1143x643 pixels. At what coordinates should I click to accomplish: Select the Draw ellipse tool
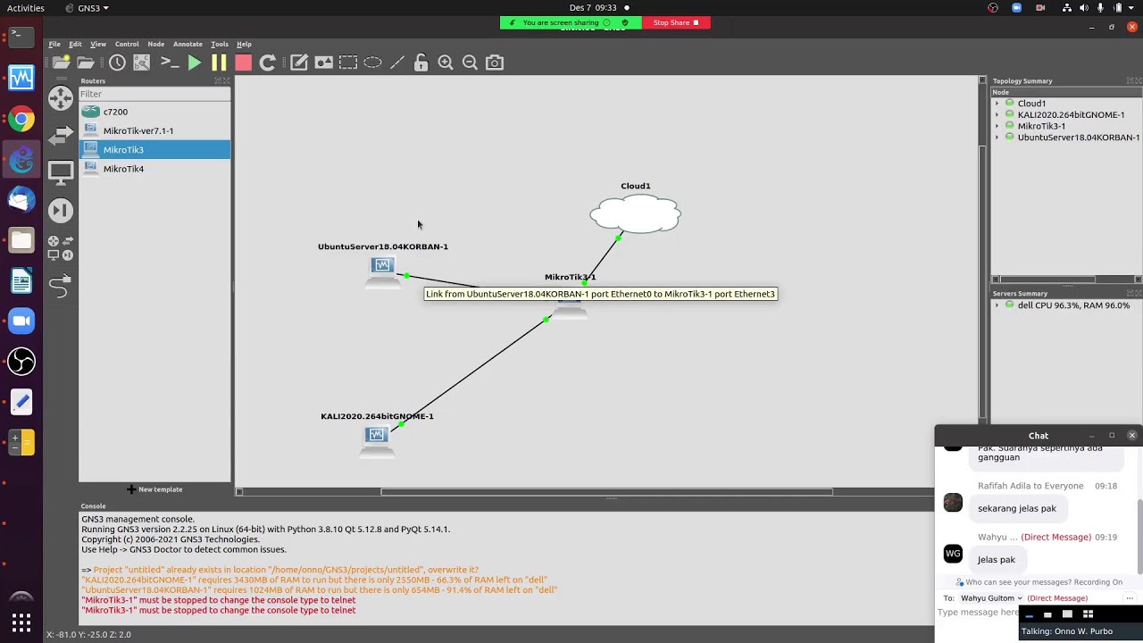(x=372, y=63)
